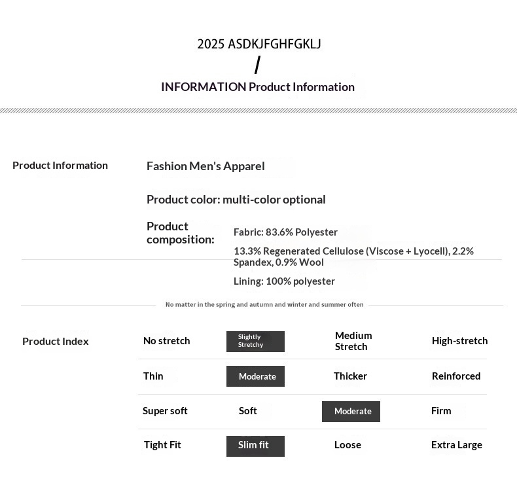Click the Fashion Men's Apparel text
This screenshot has width=517, height=481.
click(205, 166)
